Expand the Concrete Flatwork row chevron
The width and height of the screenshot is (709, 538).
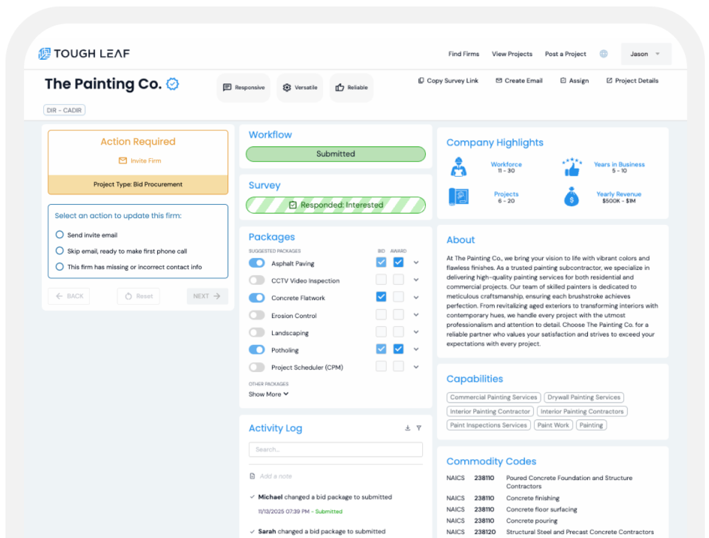pos(416,297)
